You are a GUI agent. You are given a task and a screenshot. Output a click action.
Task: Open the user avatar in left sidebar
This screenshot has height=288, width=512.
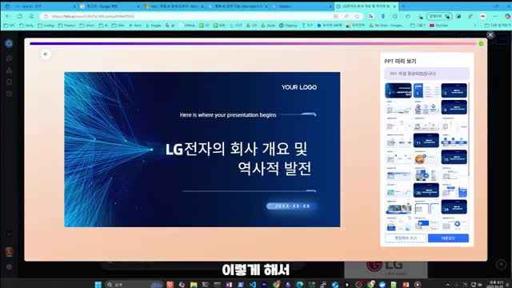[9, 252]
